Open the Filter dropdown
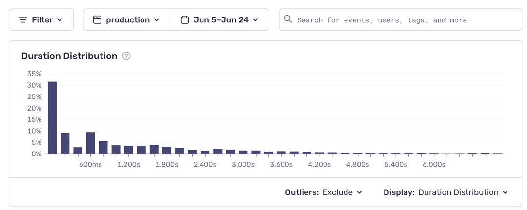The width and height of the screenshot is (527, 210). tap(41, 20)
